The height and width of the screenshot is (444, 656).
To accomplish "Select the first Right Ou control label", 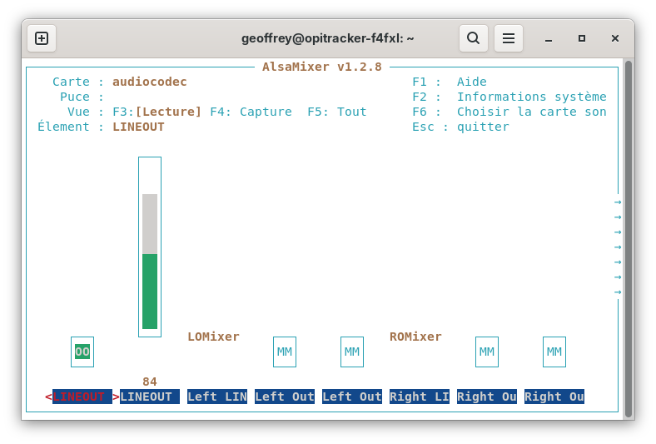I will click(x=487, y=397).
